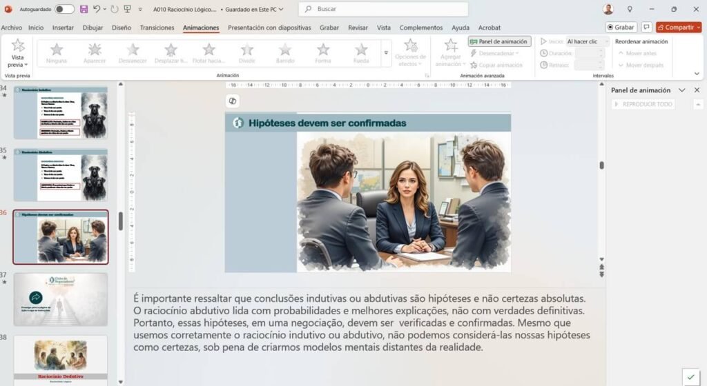Click Mover después
This screenshot has width=707, height=386.
pos(641,65)
